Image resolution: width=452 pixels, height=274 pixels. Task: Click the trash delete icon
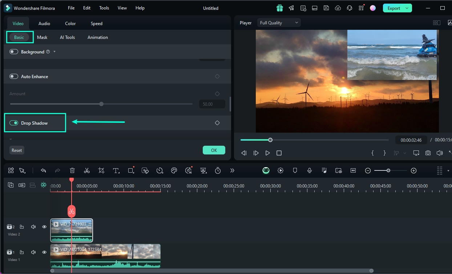click(x=72, y=170)
